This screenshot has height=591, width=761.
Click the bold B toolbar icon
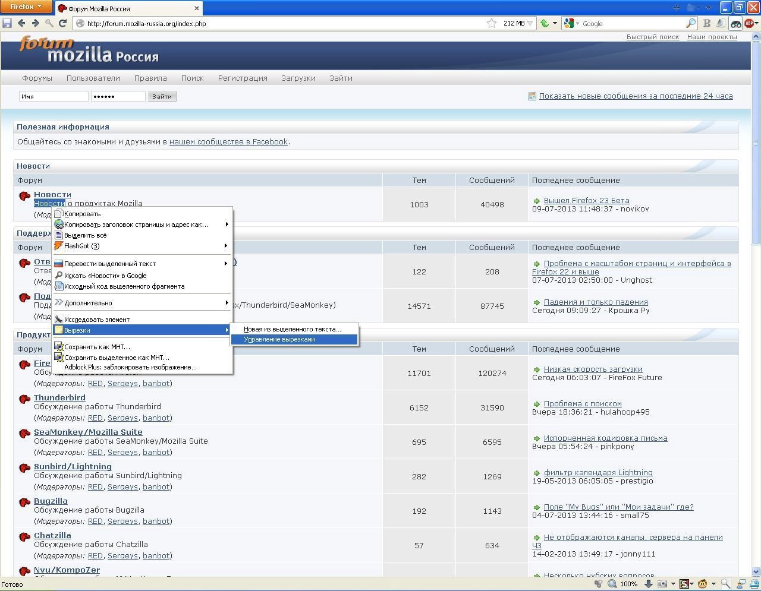(707, 23)
